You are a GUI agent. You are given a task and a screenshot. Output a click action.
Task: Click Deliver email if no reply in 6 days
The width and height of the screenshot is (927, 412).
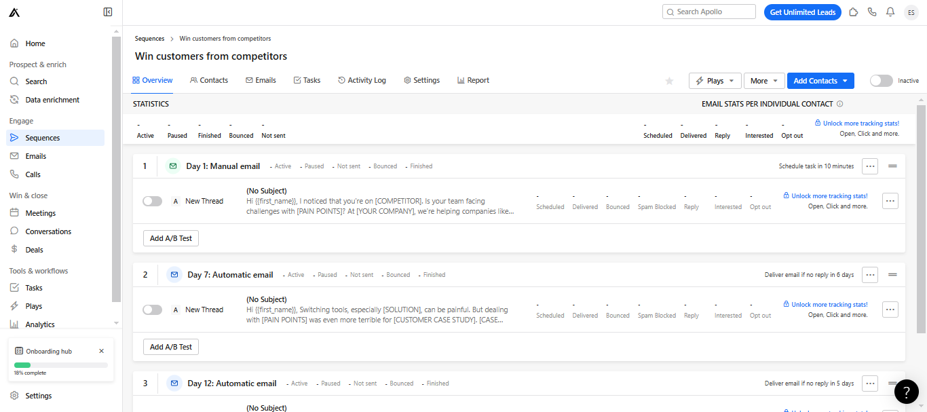[x=810, y=275]
